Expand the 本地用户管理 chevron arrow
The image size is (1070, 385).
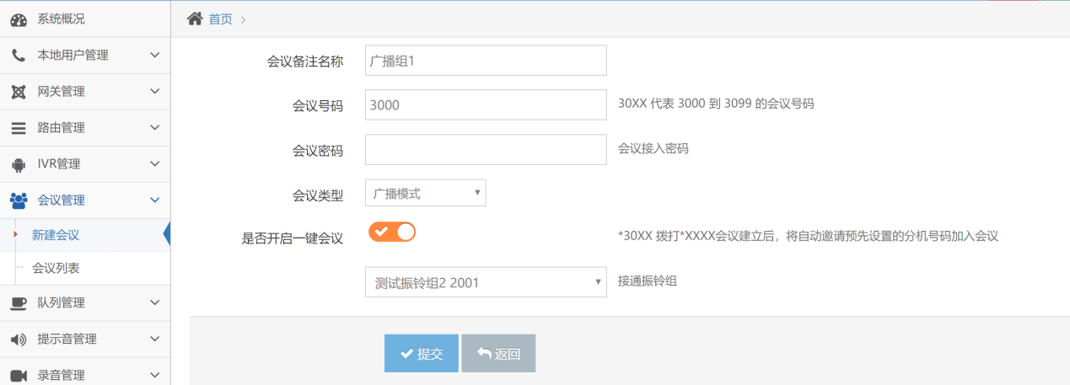(154, 55)
